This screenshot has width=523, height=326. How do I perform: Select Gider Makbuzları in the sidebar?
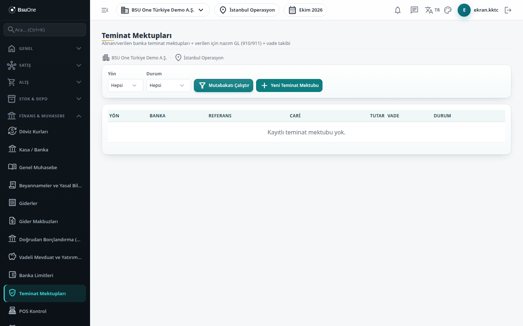tap(45, 221)
